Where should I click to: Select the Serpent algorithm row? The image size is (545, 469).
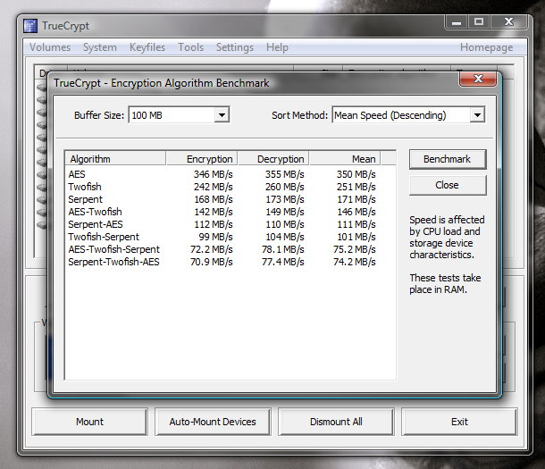point(231,199)
